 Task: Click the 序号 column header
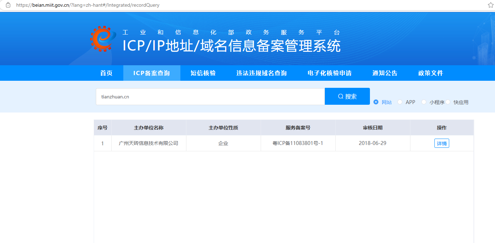[x=103, y=128]
